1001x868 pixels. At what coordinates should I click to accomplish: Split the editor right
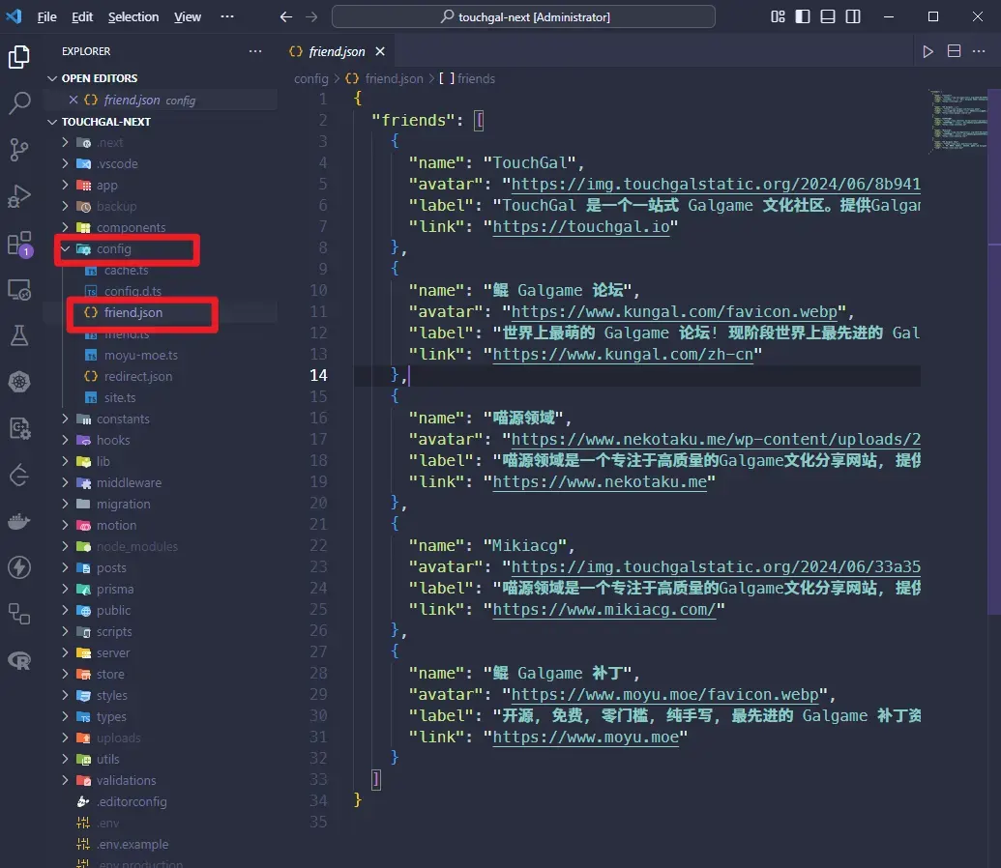pyautogui.click(x=954, y=51)
